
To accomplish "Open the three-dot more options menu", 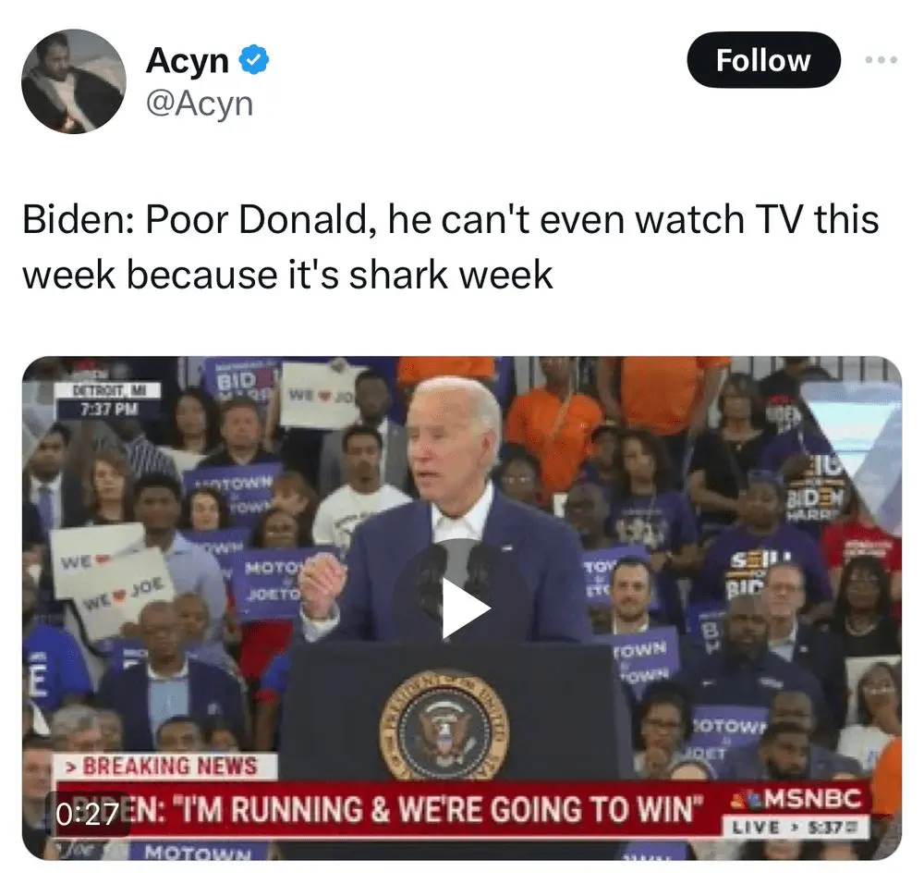I will (x=881, y=59).
